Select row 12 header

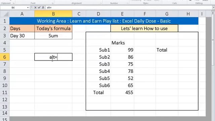point(5,99)
